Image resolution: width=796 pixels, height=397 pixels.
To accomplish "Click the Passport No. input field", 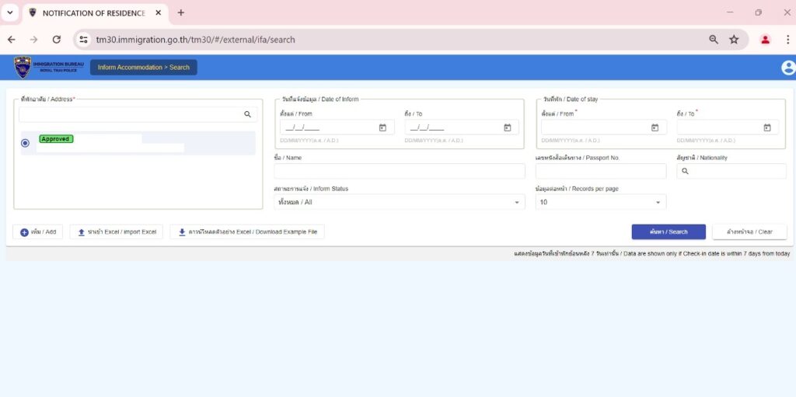I will tap(601, 171).
